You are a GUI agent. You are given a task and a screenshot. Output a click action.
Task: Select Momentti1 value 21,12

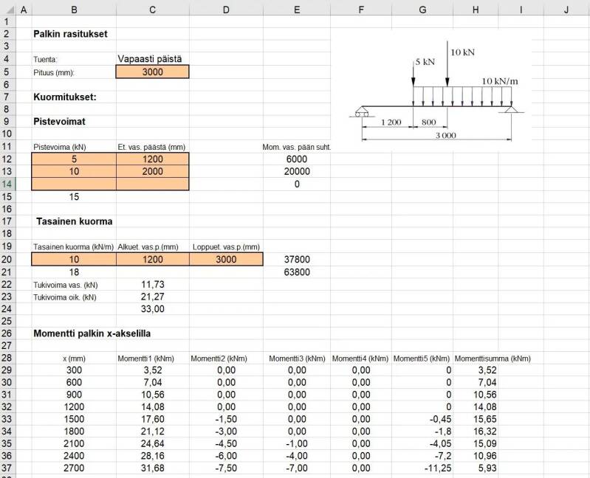point(152,432)
